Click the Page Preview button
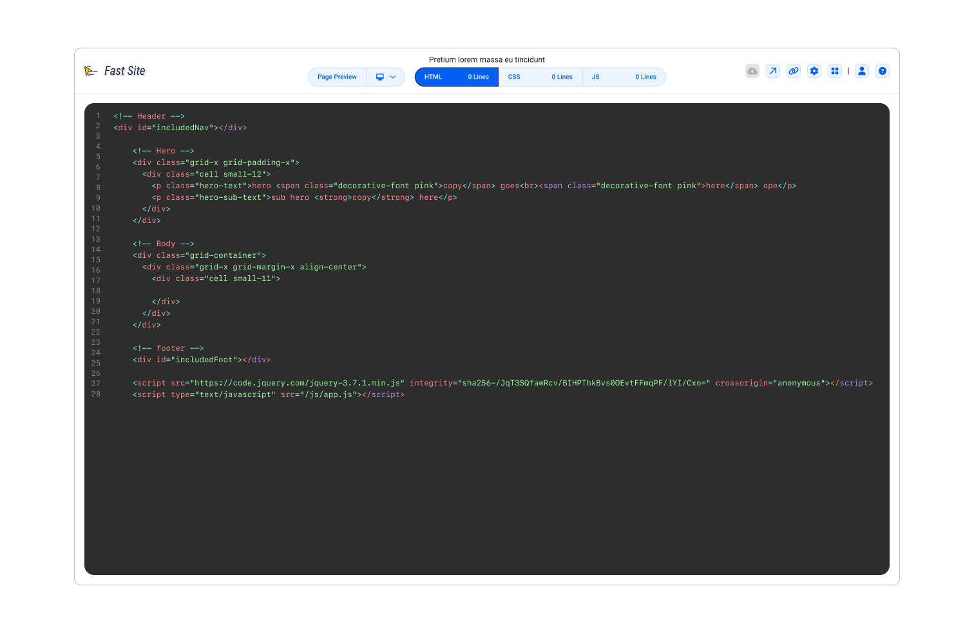The image size is (974, 633). (337, 77)
